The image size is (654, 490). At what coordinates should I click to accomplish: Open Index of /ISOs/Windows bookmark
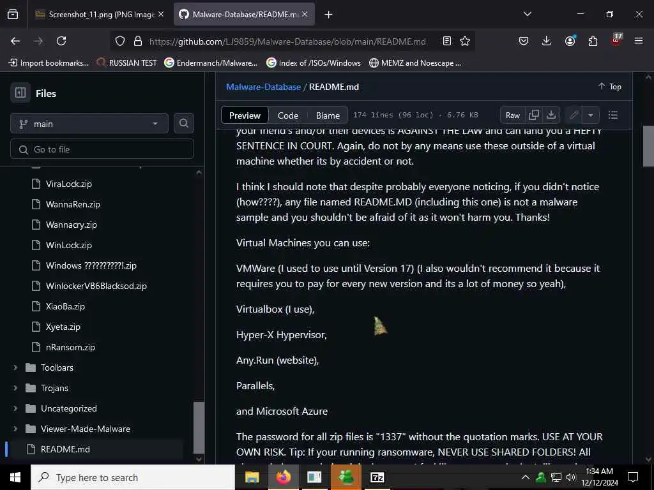click(x=314, y=63)
